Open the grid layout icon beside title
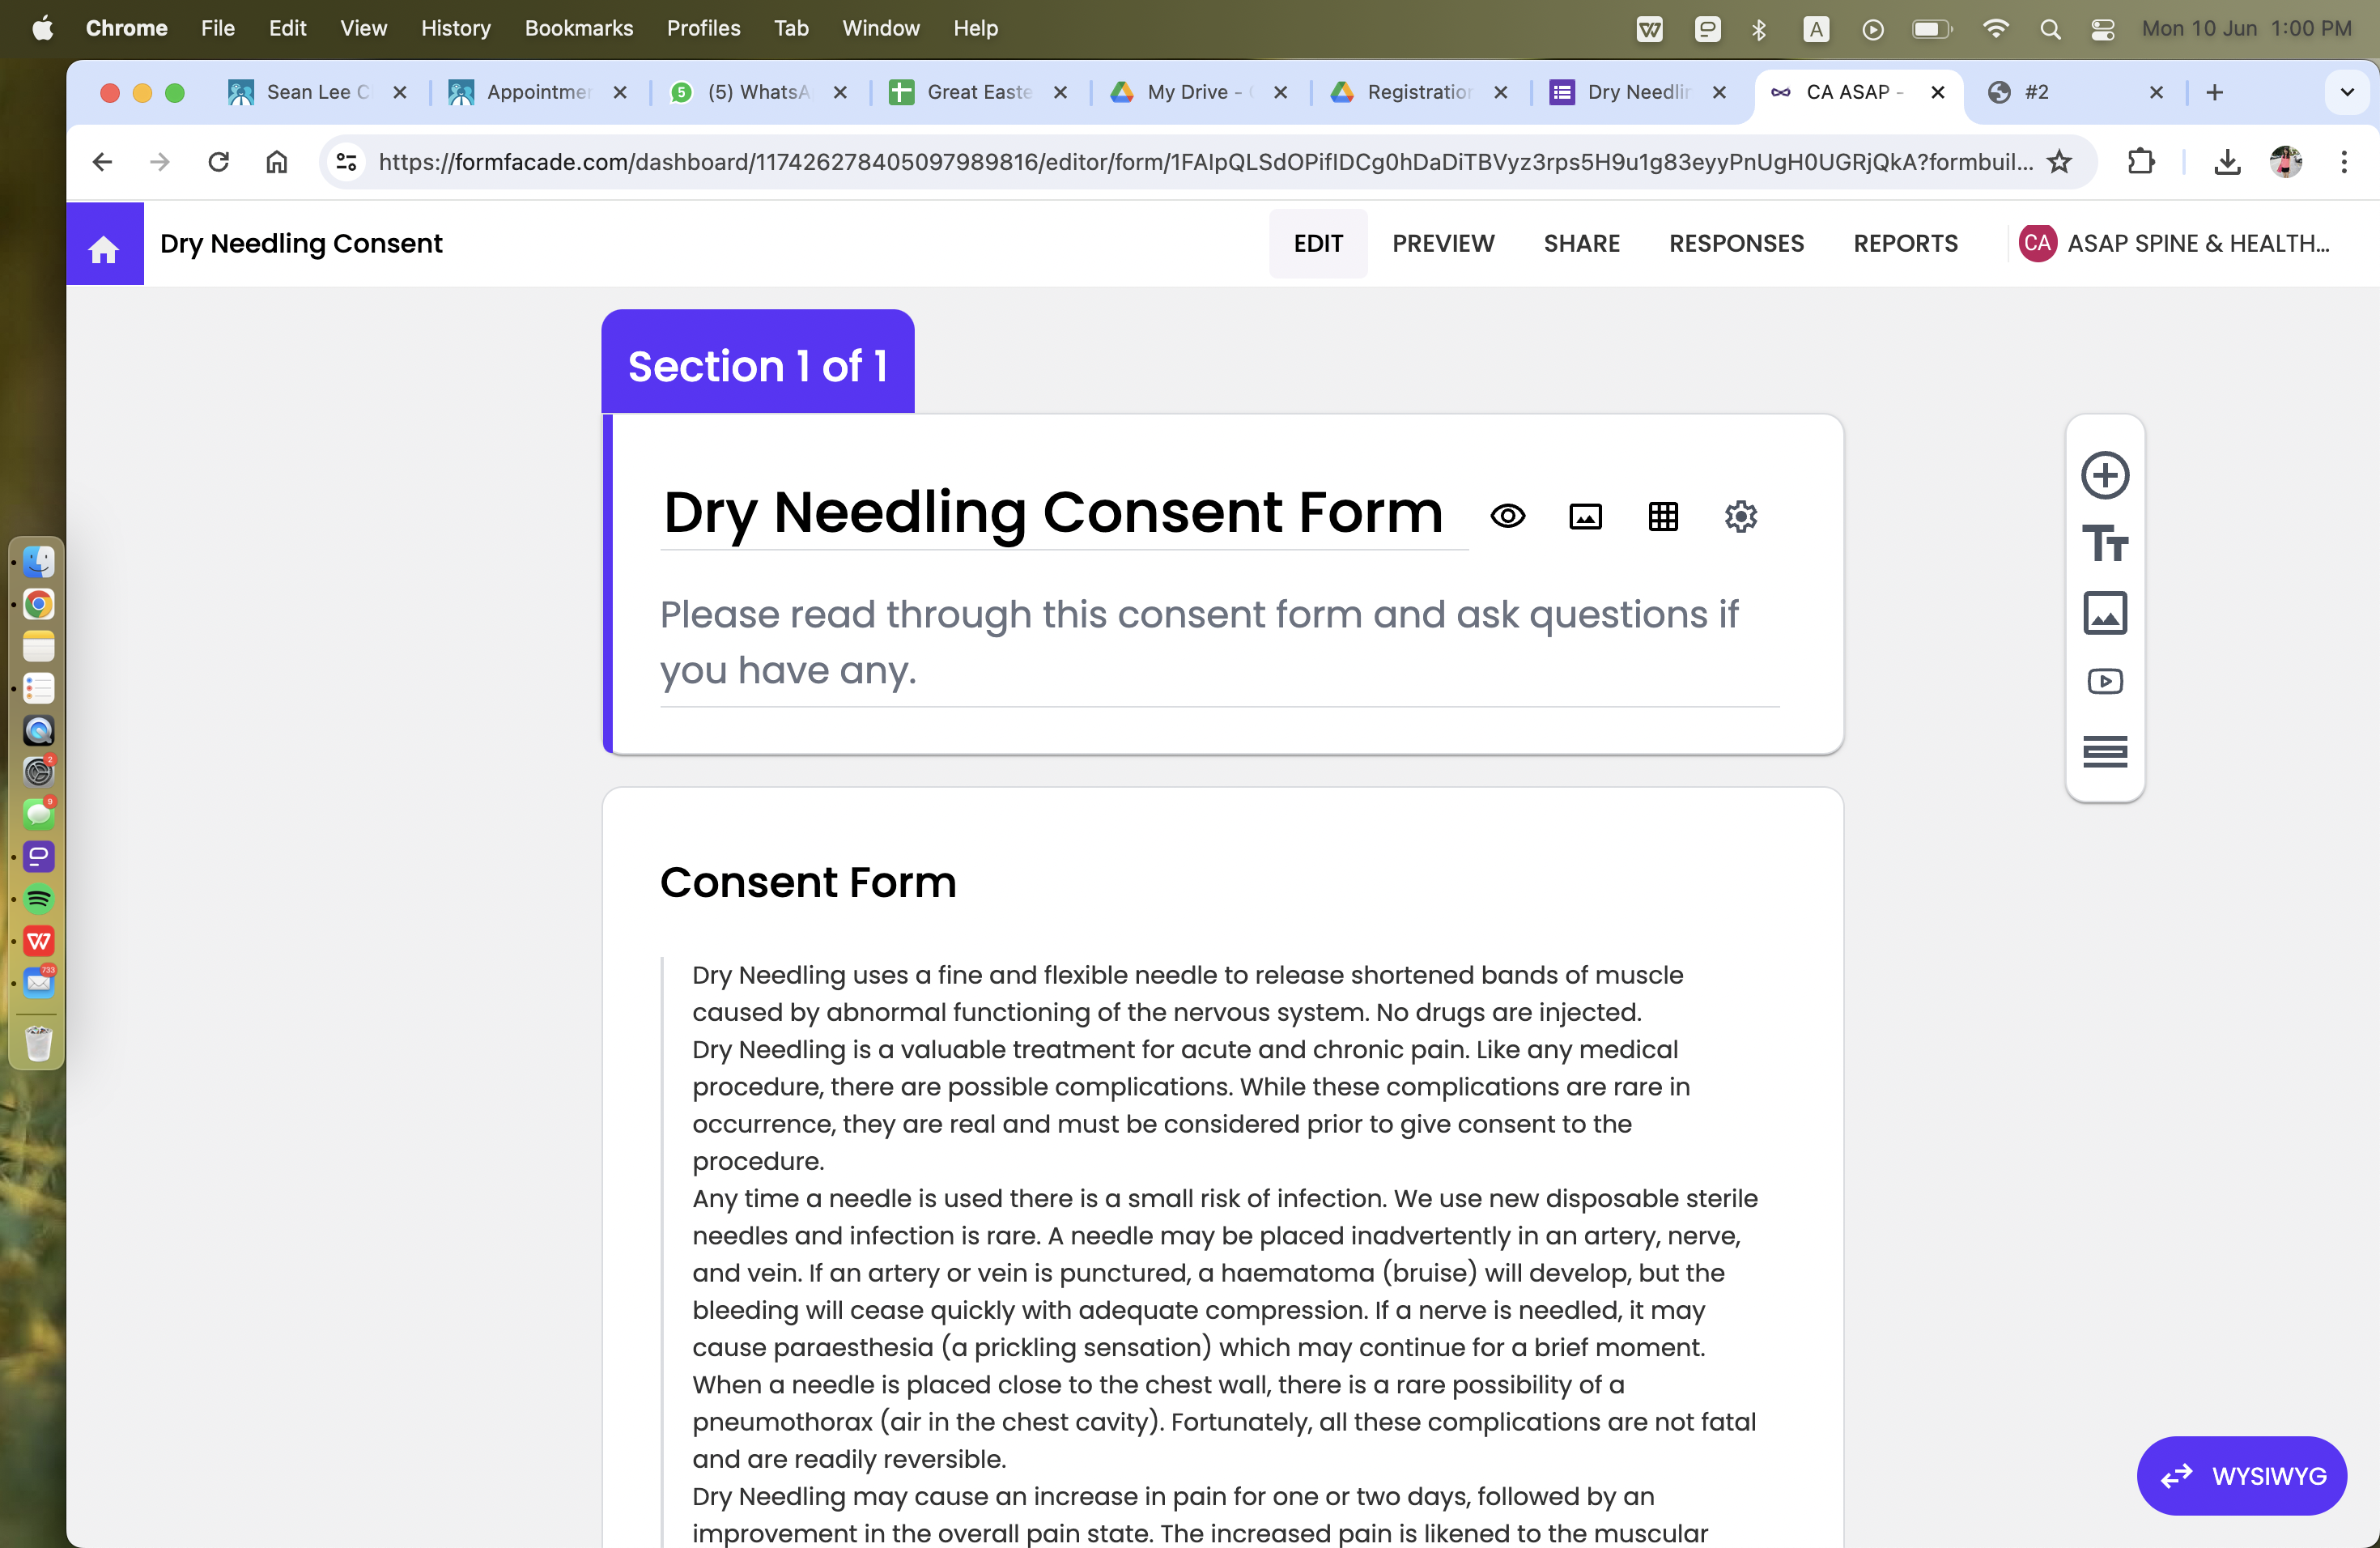2380x1548 pixels. coord(1662,516)
